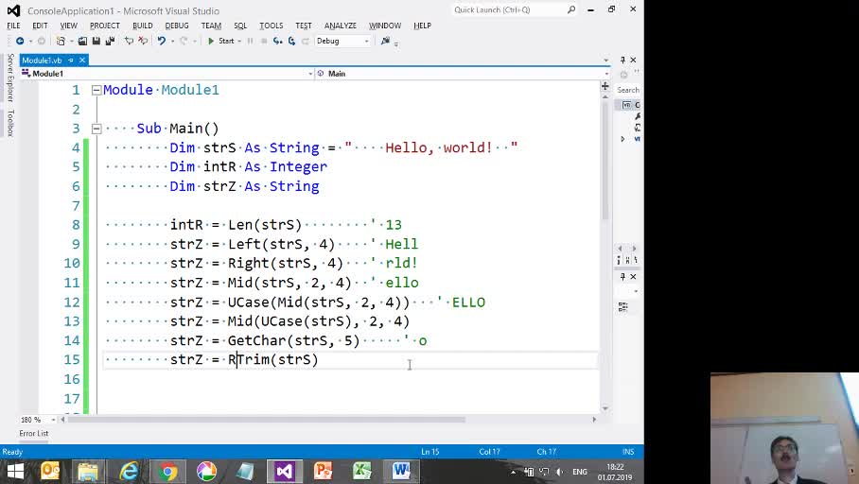
Task: Open the BUILD menu
Action: [x=143, y=26]
